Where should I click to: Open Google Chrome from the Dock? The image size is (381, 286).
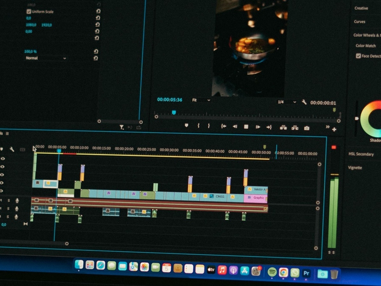(284, 272)
